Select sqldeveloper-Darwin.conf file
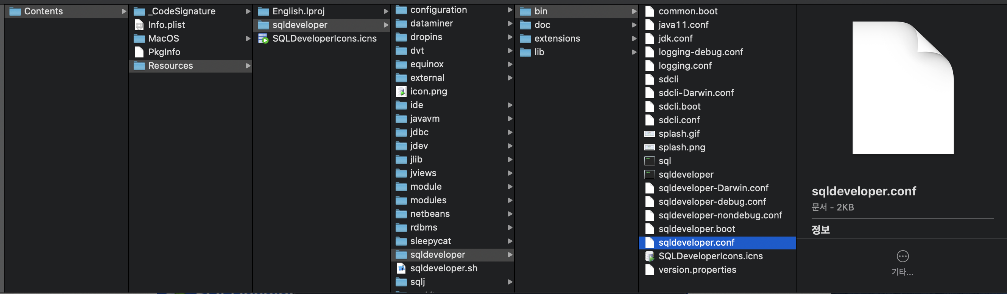1007x294 pixels. 717,188
